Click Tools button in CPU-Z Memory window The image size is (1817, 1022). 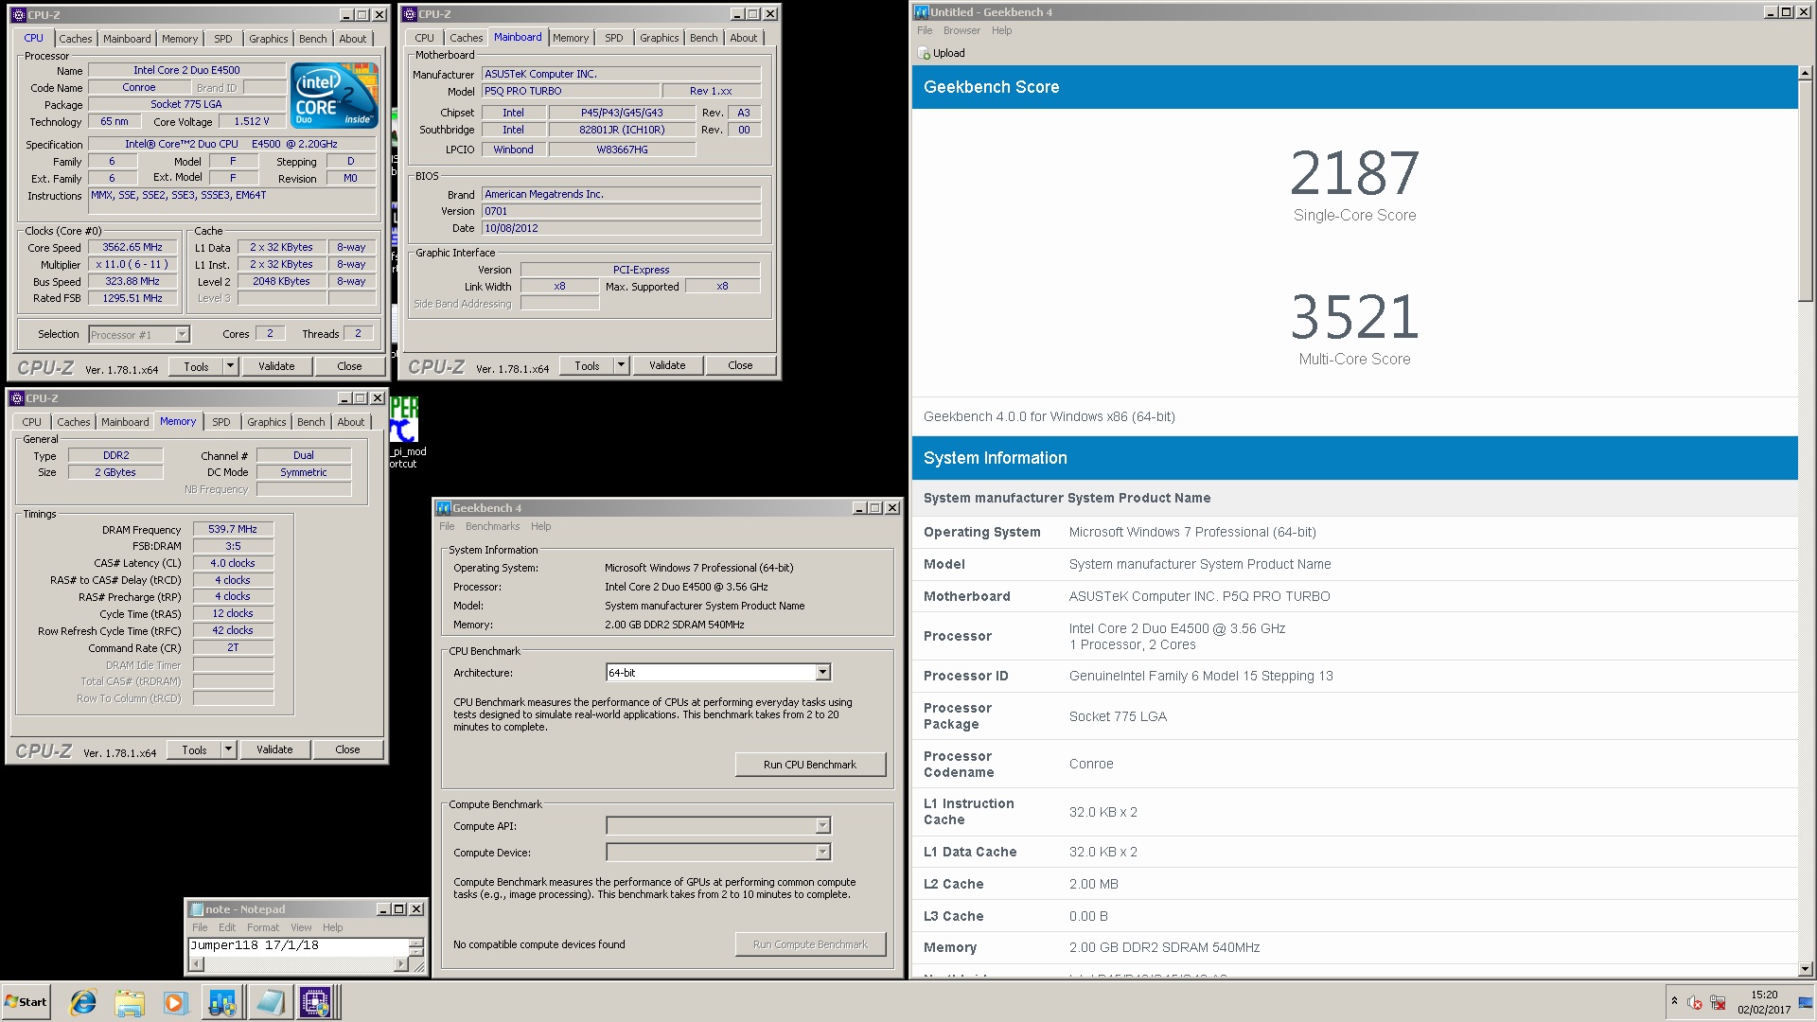click(194, 749)
